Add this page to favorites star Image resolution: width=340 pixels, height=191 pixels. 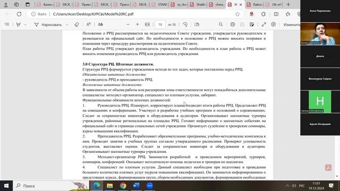(237, 14)
